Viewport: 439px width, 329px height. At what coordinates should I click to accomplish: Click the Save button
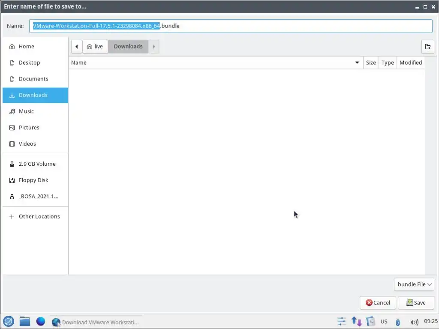click(416, 303)
